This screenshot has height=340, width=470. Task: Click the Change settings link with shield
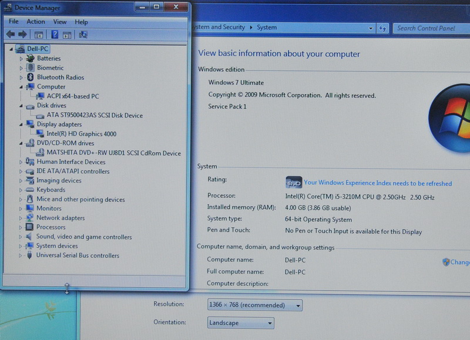pos(456,262)
